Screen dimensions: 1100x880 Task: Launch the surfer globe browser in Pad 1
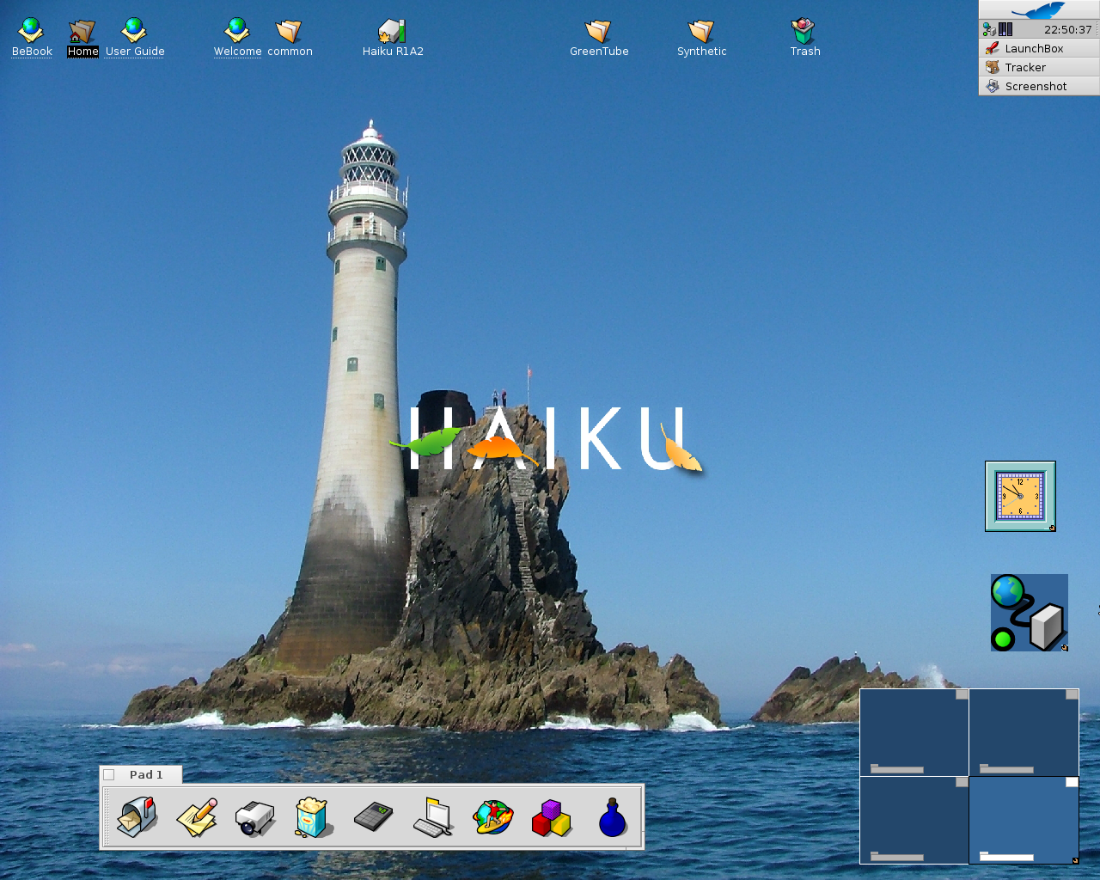click(x=493, y=817)
